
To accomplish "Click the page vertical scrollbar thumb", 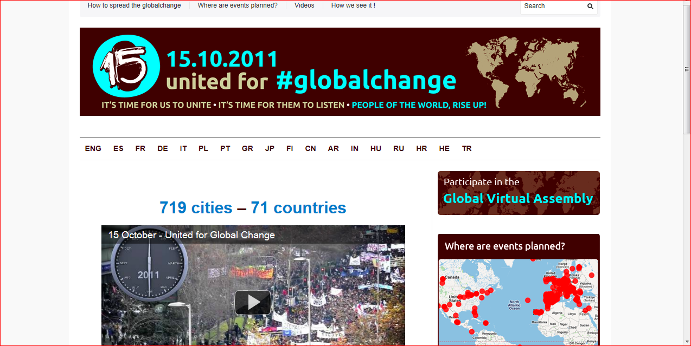I will [x=687, y=69].
